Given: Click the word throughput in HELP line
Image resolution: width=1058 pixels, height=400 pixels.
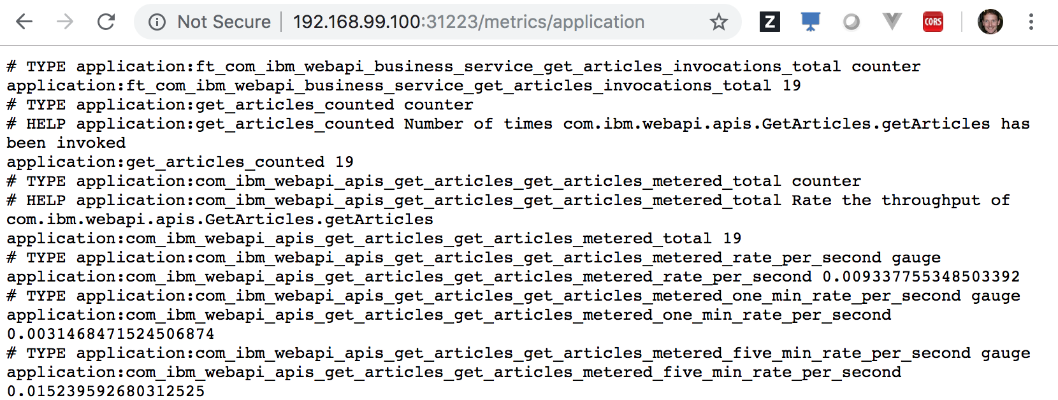Looking at the screenshot, I should tap(931, 200).
